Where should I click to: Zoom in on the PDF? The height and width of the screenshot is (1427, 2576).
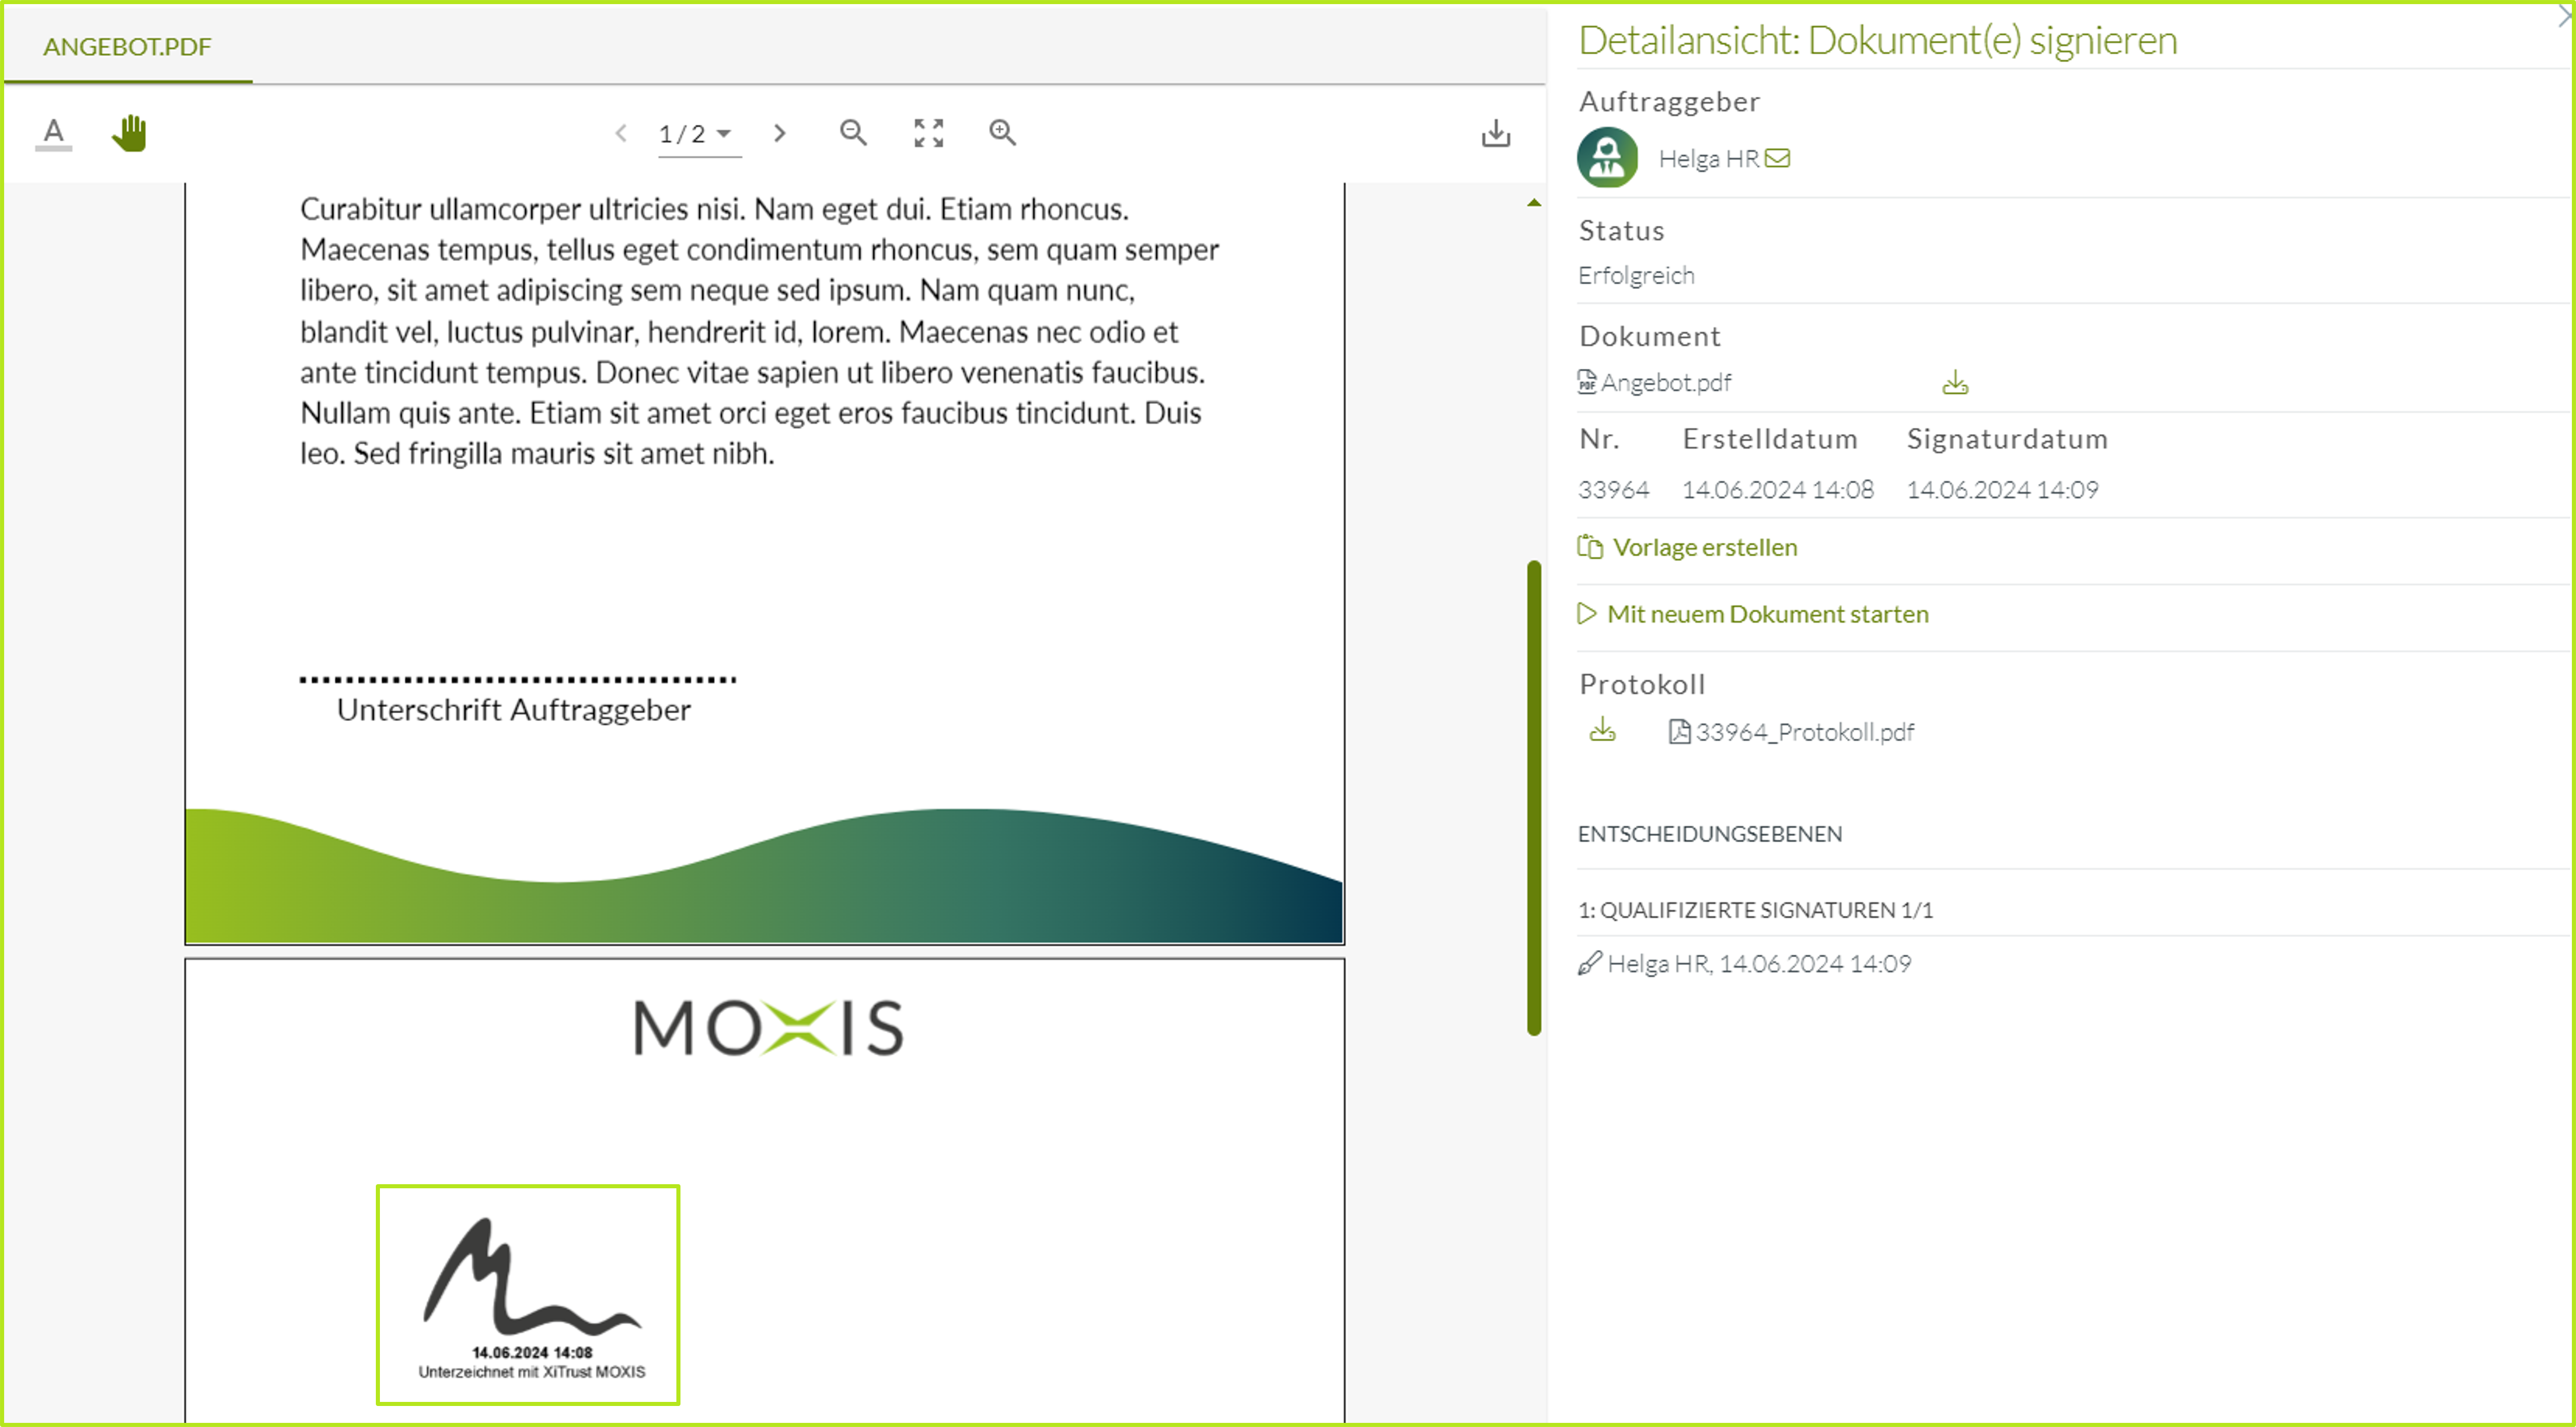(x=1002, y=133)
